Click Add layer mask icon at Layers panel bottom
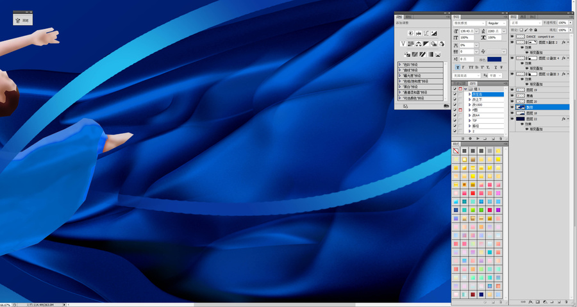This screenshot has width=577, height=307. click(x=538, y=302)
